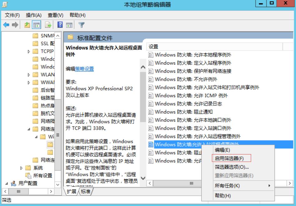296x206 pixels.
Task: Click the Up one level folder icon
Action: pyautogui.click(x=27, y=25)
